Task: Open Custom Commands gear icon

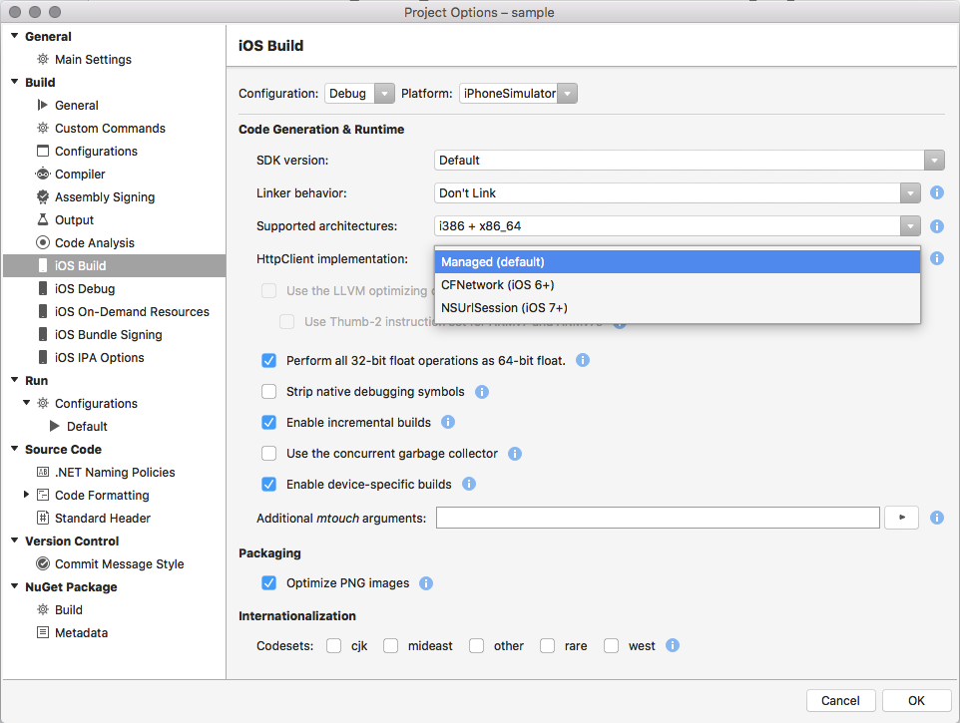Action: tap(43, 128)
